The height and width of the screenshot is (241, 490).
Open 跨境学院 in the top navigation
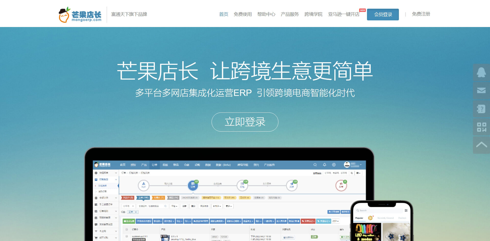click(x=313, y=14)
